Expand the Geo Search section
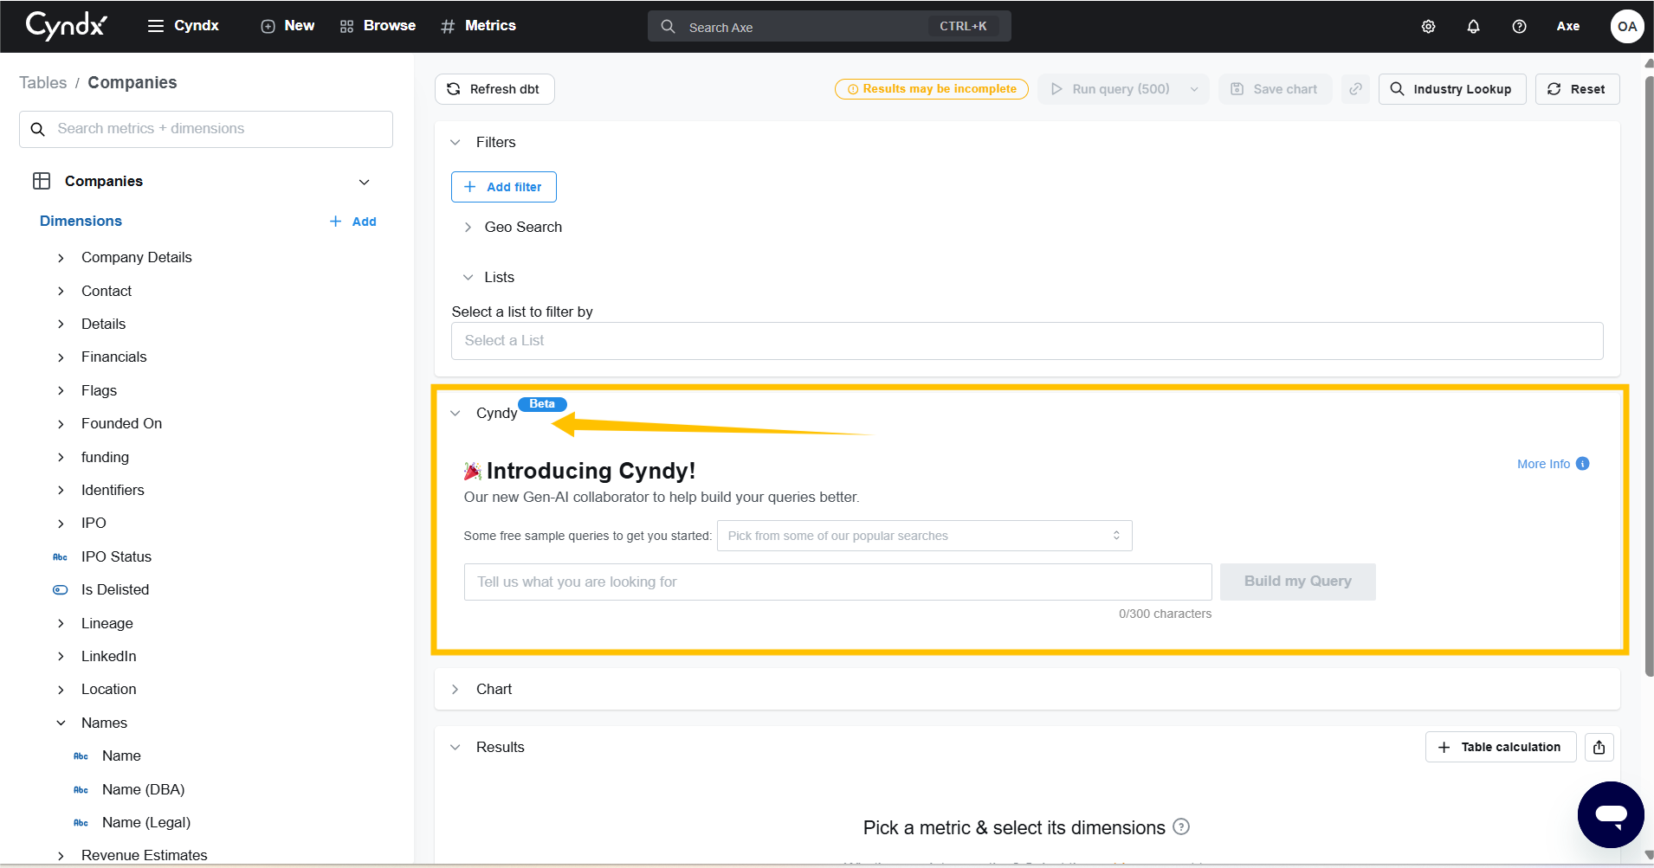This screenshot has width=1654, height=868. click(x=468, y=228)
